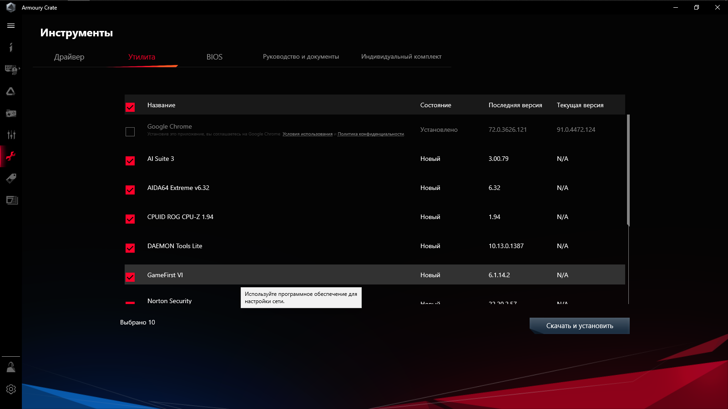Enable the Google Chrome checkbox
The width and height of the screenshot is (728, 409).
point(130,132)
